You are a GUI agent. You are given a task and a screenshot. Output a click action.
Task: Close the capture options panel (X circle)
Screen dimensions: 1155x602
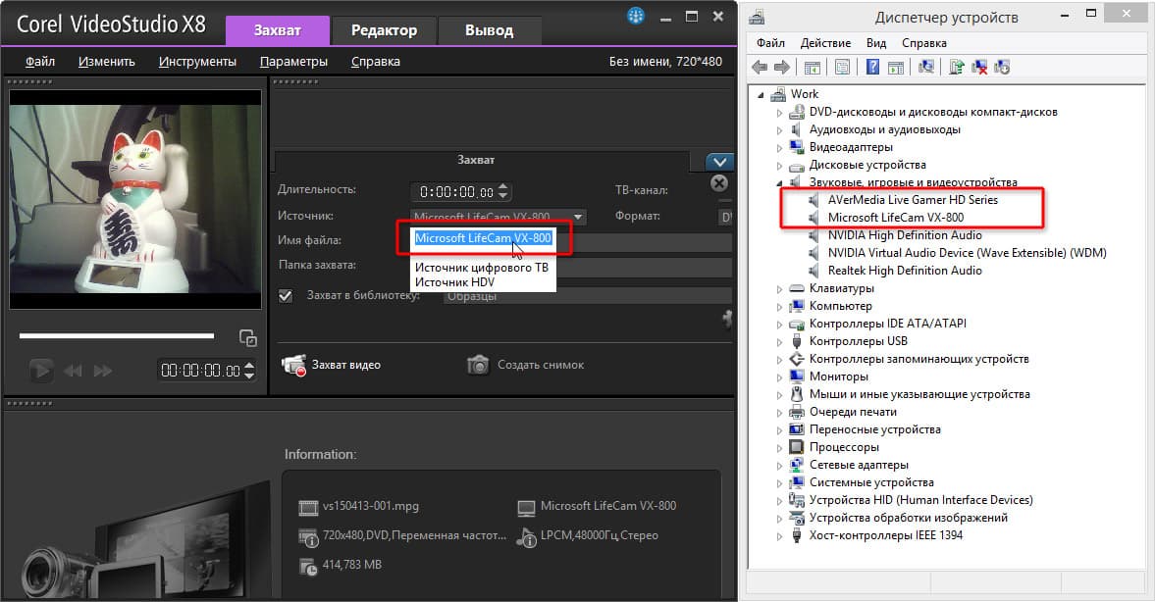pyautogui.click(x=719, y=183)
